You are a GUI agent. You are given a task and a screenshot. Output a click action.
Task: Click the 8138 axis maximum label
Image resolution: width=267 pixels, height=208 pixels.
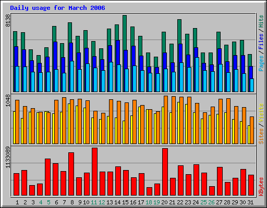point(8,21)
